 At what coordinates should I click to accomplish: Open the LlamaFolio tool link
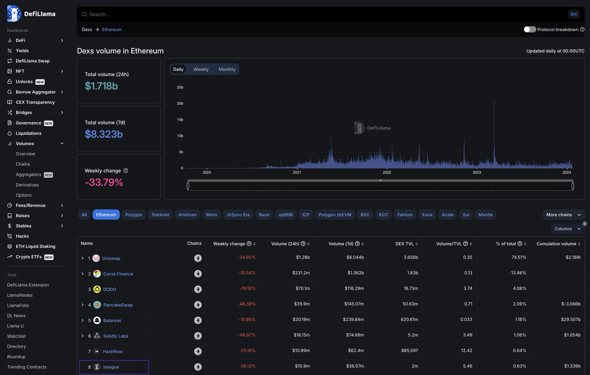click(18, 306)
